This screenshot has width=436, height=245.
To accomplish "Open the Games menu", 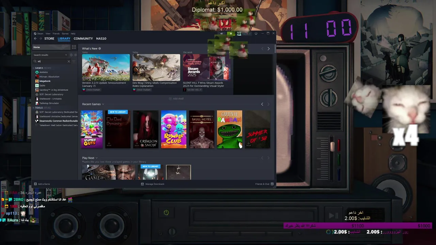I will pyautogui.click(x=65, y=34).
